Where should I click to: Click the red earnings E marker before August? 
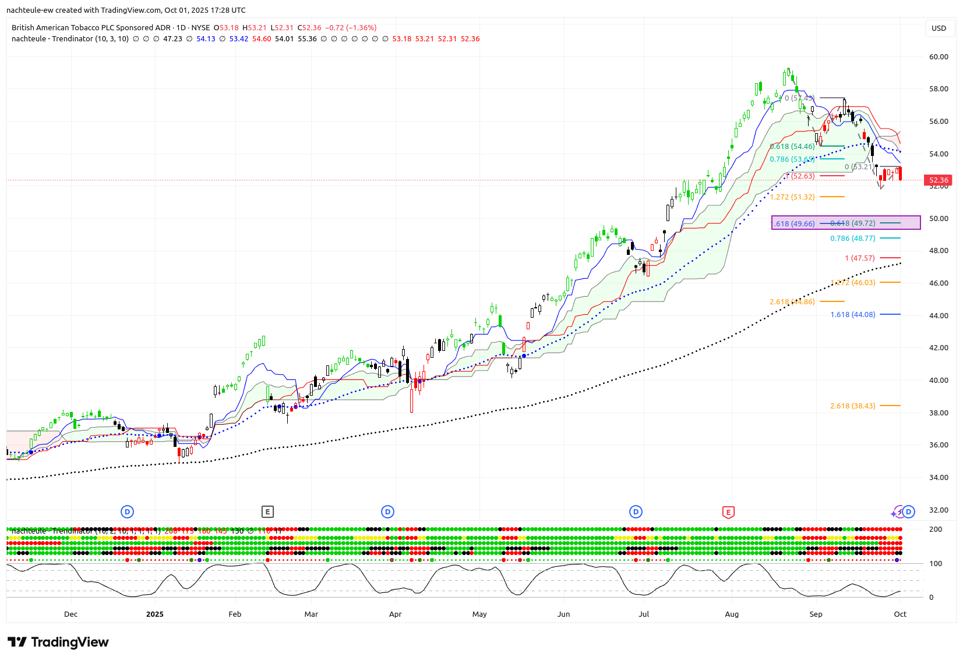728,512
